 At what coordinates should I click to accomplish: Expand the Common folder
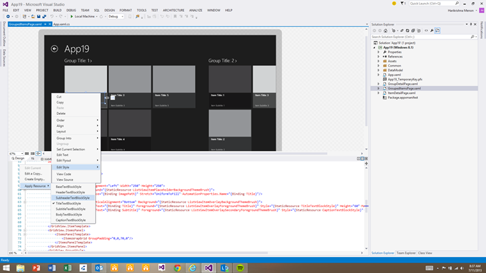[378, 66]
